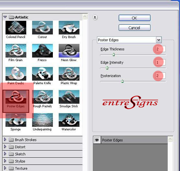Click the Posterization value field
This screenshot has height=171, width=180.
click(160, 76)
